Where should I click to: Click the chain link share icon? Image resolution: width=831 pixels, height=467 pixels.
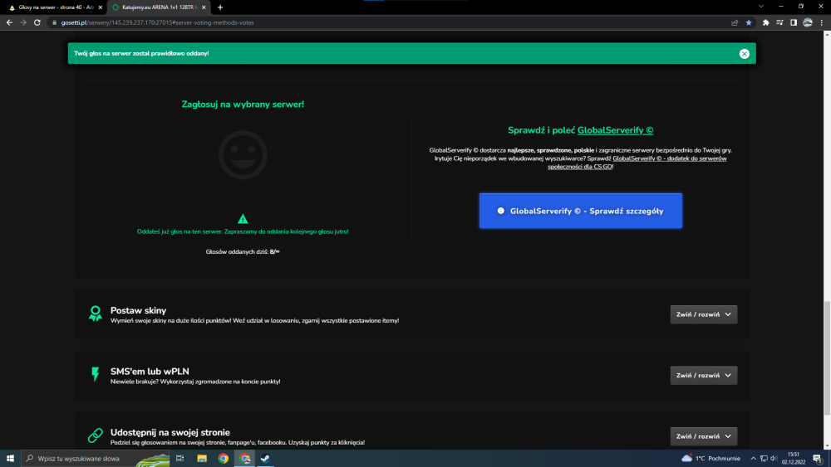coord(96,435)
